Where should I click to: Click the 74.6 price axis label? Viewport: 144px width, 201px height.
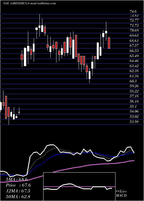click(x=133, y=11)
